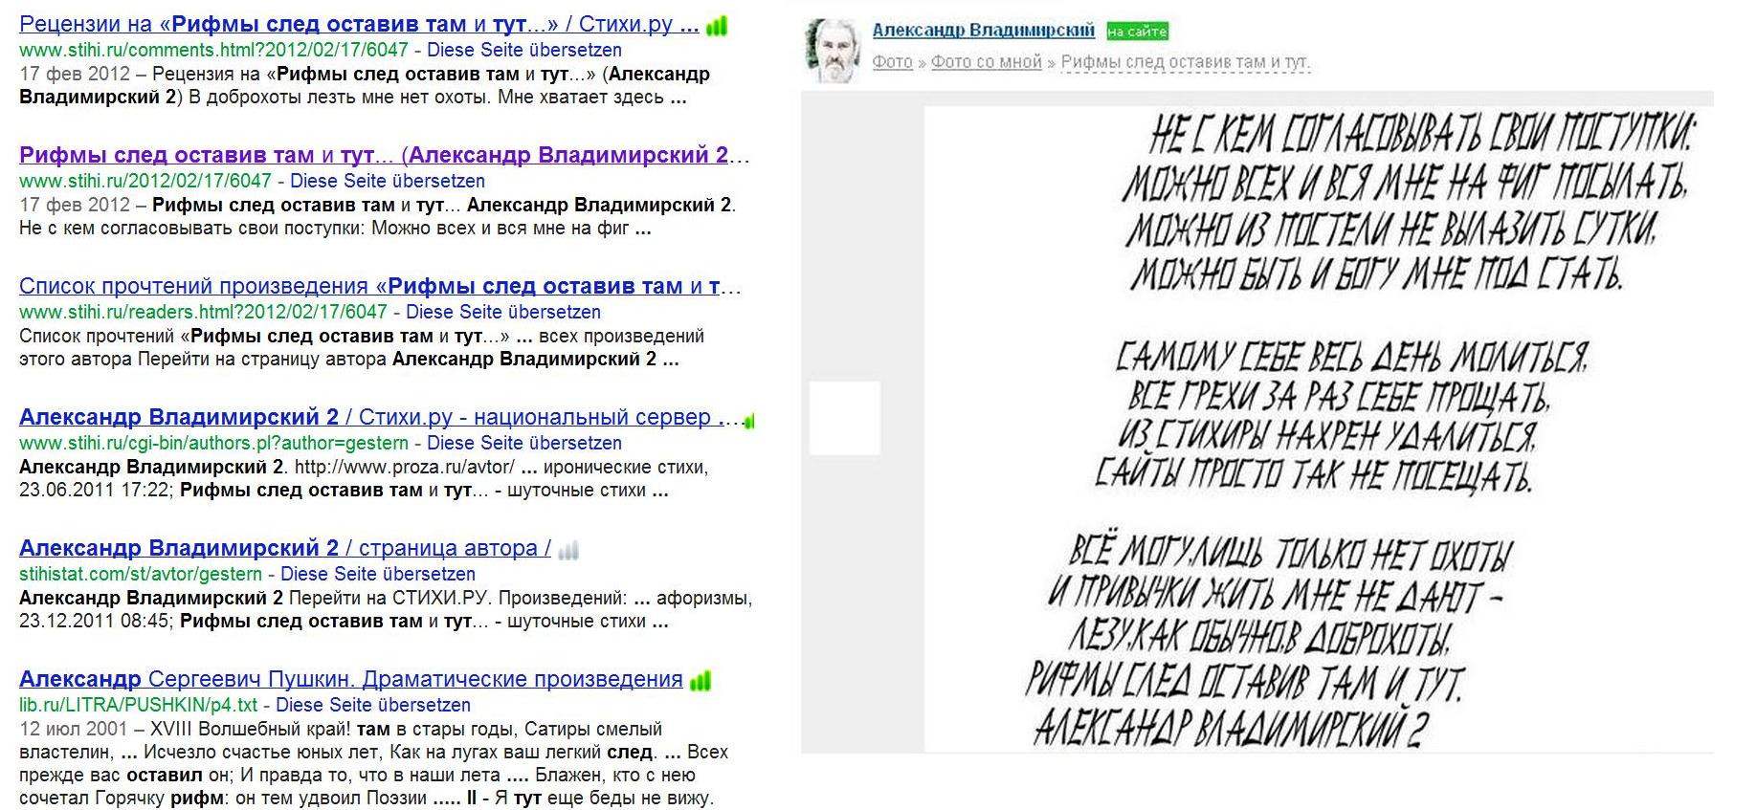Click the white square left of the poem image

(x=844, y=418)
